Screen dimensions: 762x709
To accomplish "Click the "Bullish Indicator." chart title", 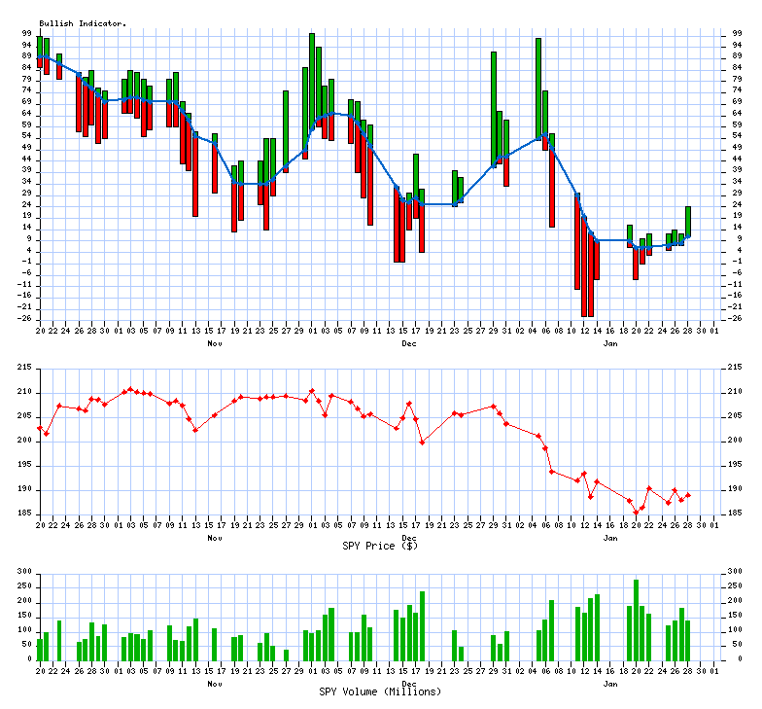I will (x=83, y=23).
